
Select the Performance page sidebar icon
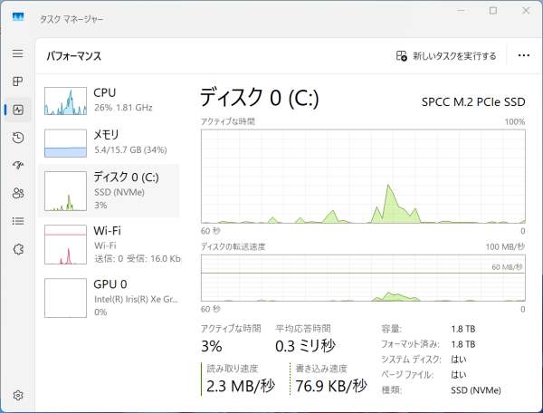pyautogui.click(x=17, y=110)
